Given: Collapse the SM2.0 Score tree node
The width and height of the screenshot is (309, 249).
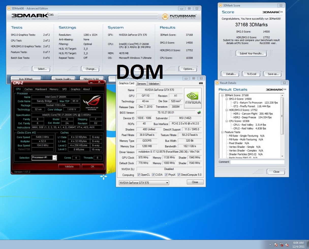Looking at the screenshot, I should tap(226, 99).
